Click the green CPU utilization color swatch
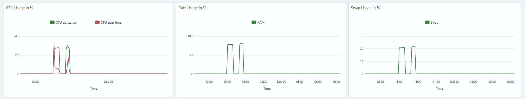Image resolution: width=525 pixels, height=99 pixels. [52, 23]
